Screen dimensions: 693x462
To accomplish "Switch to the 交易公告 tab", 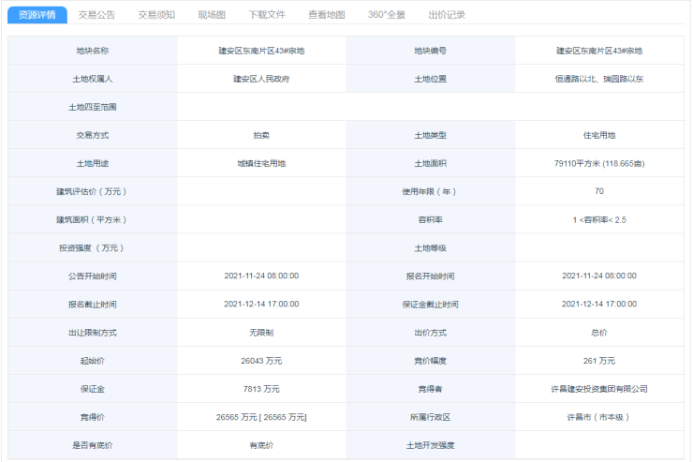I will [96, 15].
